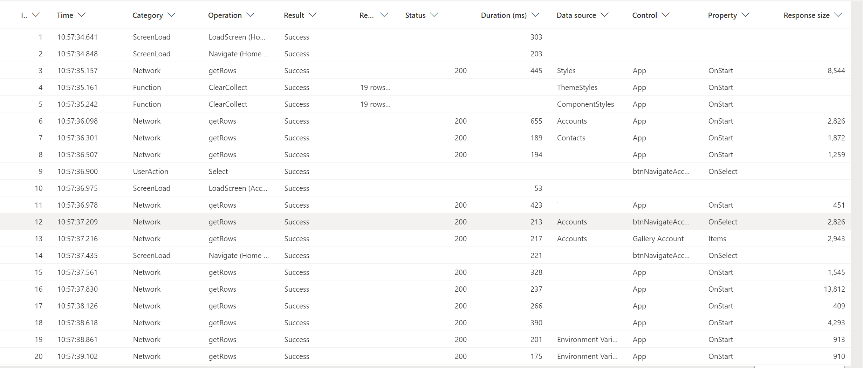Expand the Re... column chevron
This screenshot has height=368, width=863.
[x=384, y=15]
